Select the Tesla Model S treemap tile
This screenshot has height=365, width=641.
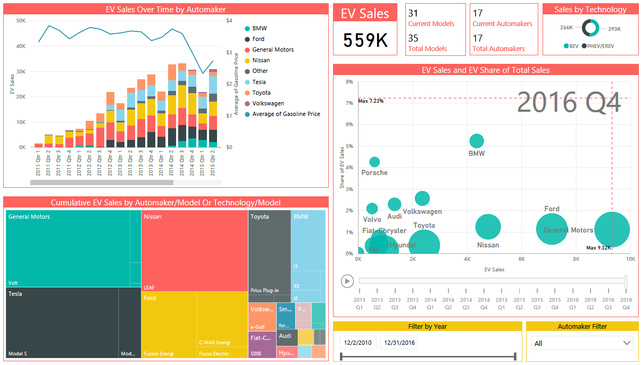[62, 323]
